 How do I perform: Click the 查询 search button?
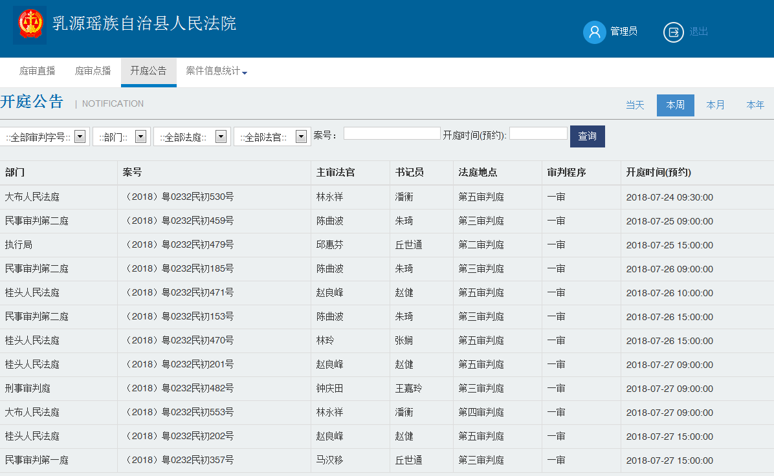click(x=588, y=136)
